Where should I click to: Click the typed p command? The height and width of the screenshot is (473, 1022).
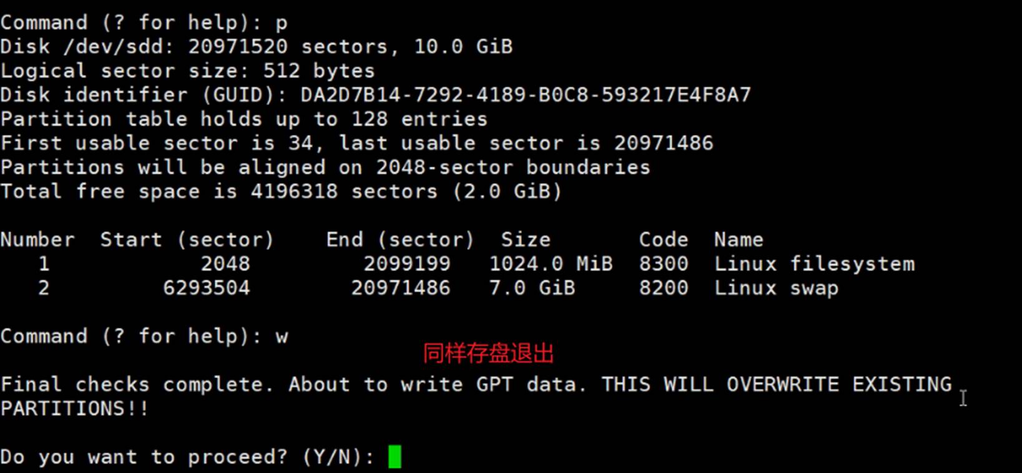coord(282,23)
